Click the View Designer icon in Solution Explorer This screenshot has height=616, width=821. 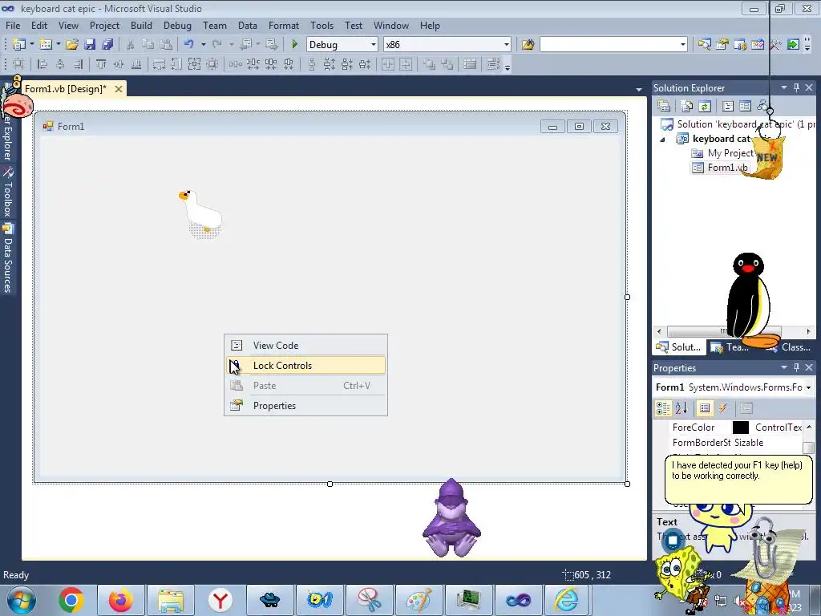click(x=745, y=107)
